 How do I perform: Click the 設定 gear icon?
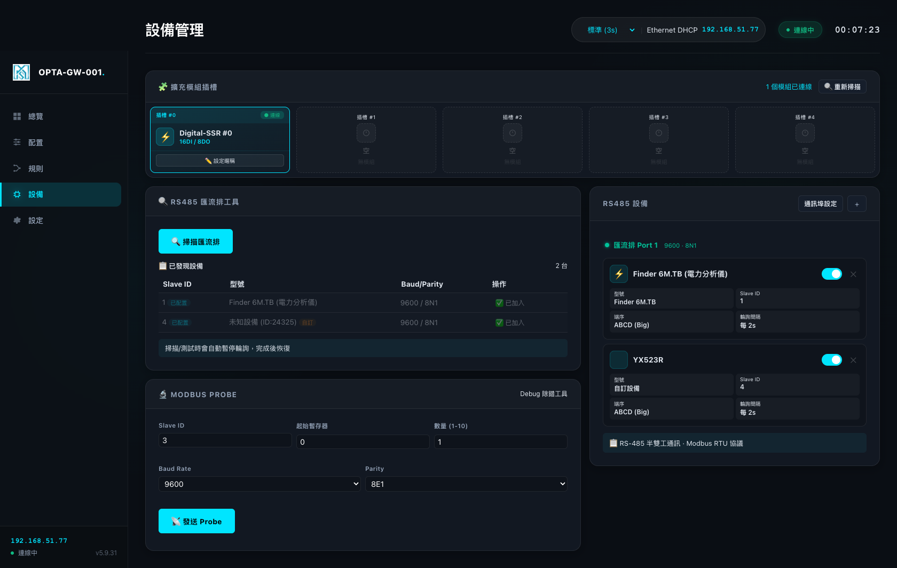click(17, 220)
